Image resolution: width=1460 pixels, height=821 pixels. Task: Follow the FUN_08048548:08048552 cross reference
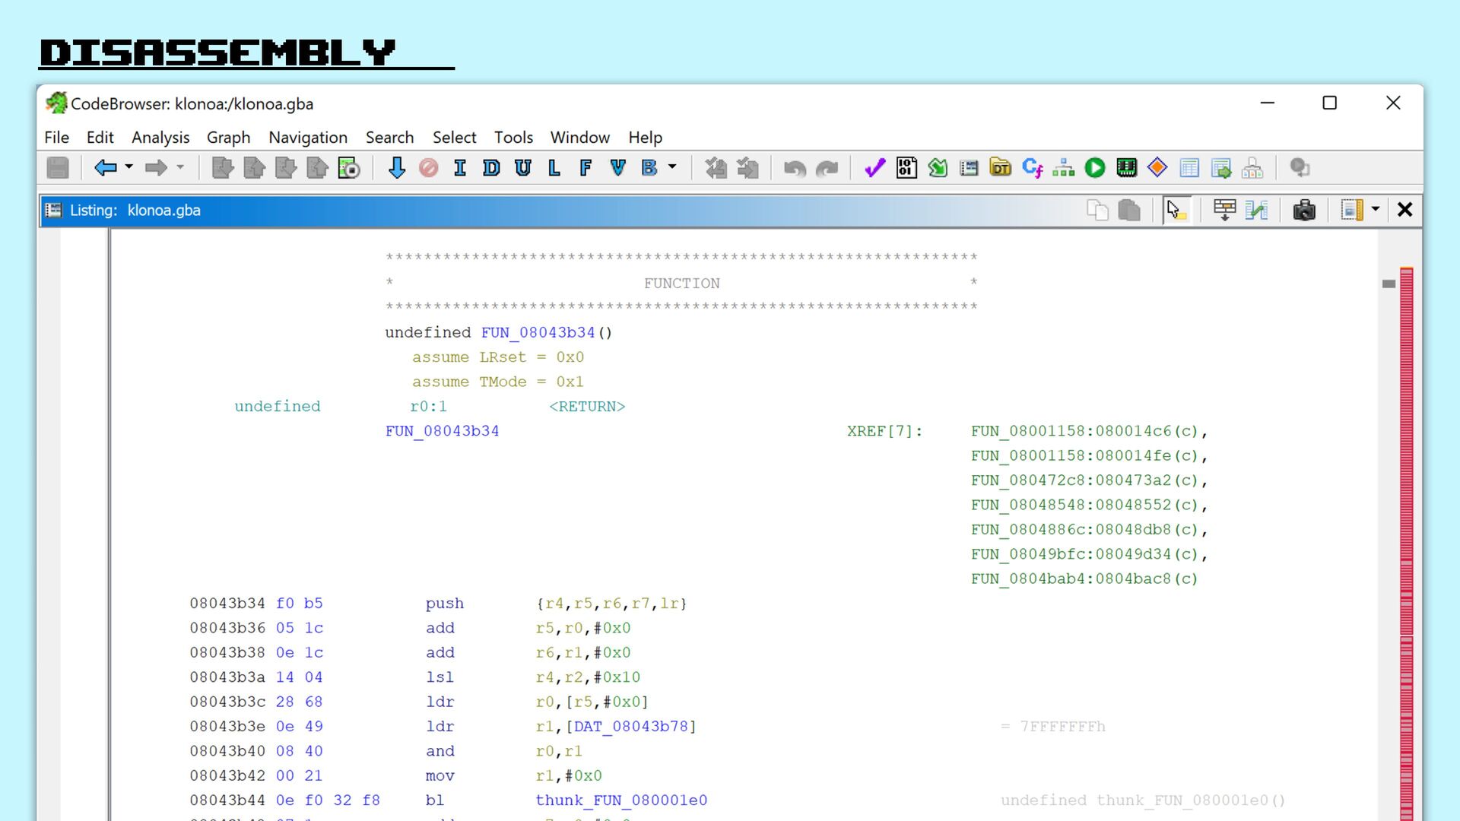point(1084,505)
